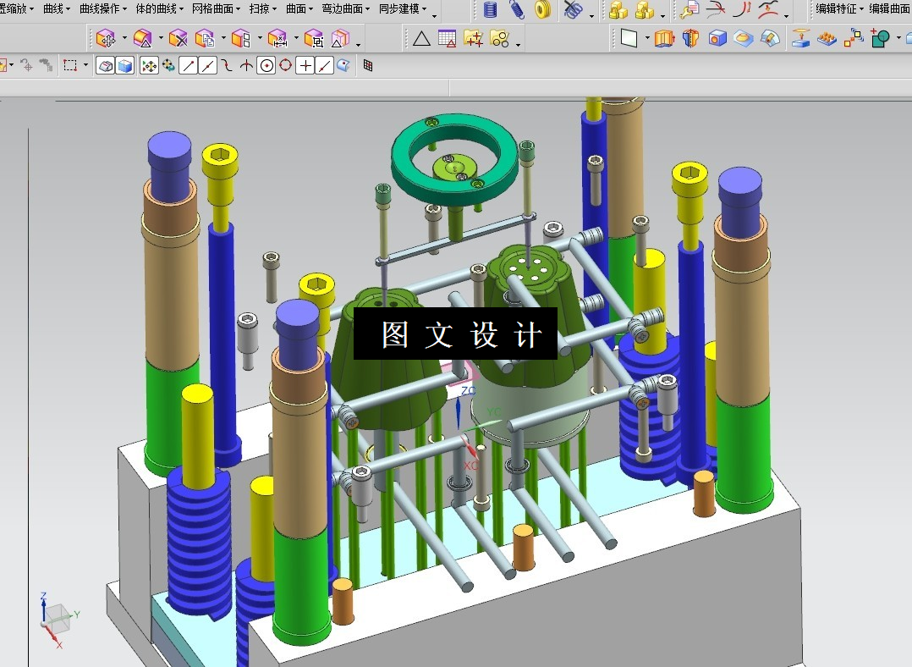The width and height of the screenshot is (912, 667).
Task: Select the Trim Curve icon
Action: pyautogui.click(x=716, y=9)
